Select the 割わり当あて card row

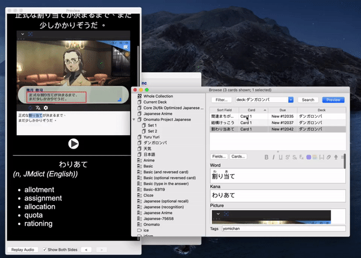[x=277, y=129]
